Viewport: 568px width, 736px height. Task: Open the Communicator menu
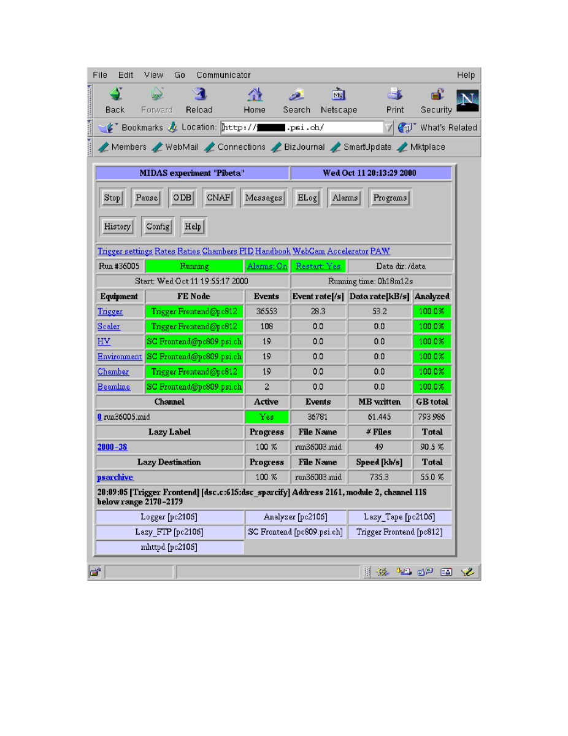click(x=223, y=75)
